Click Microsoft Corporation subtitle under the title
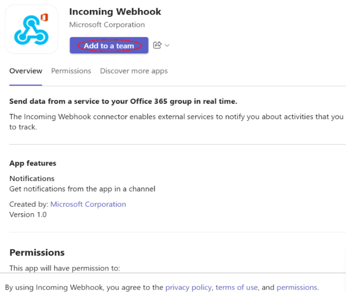Image resolution: width=347 pixels, height=292 pixels. [x=107, y=24]
